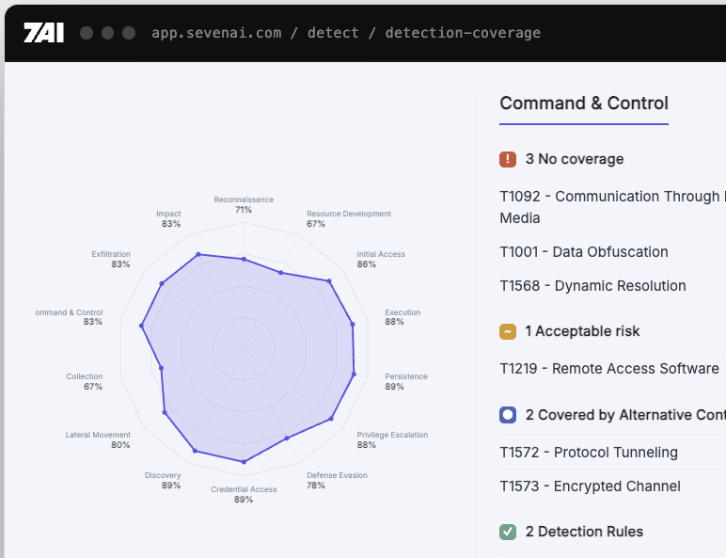Click the Initial Access data point on radar

(x=329, y=281)
